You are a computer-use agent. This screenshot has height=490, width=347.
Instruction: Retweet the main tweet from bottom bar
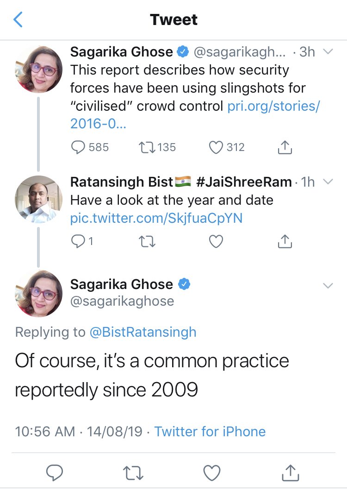[x=135, y=473]
